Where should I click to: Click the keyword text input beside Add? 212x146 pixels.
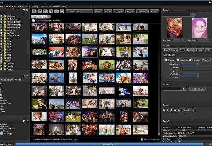point(172,89)
